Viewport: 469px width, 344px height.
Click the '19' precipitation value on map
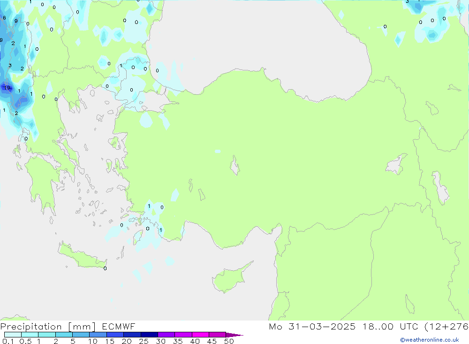pyautogui.click(x=7, y=88)
